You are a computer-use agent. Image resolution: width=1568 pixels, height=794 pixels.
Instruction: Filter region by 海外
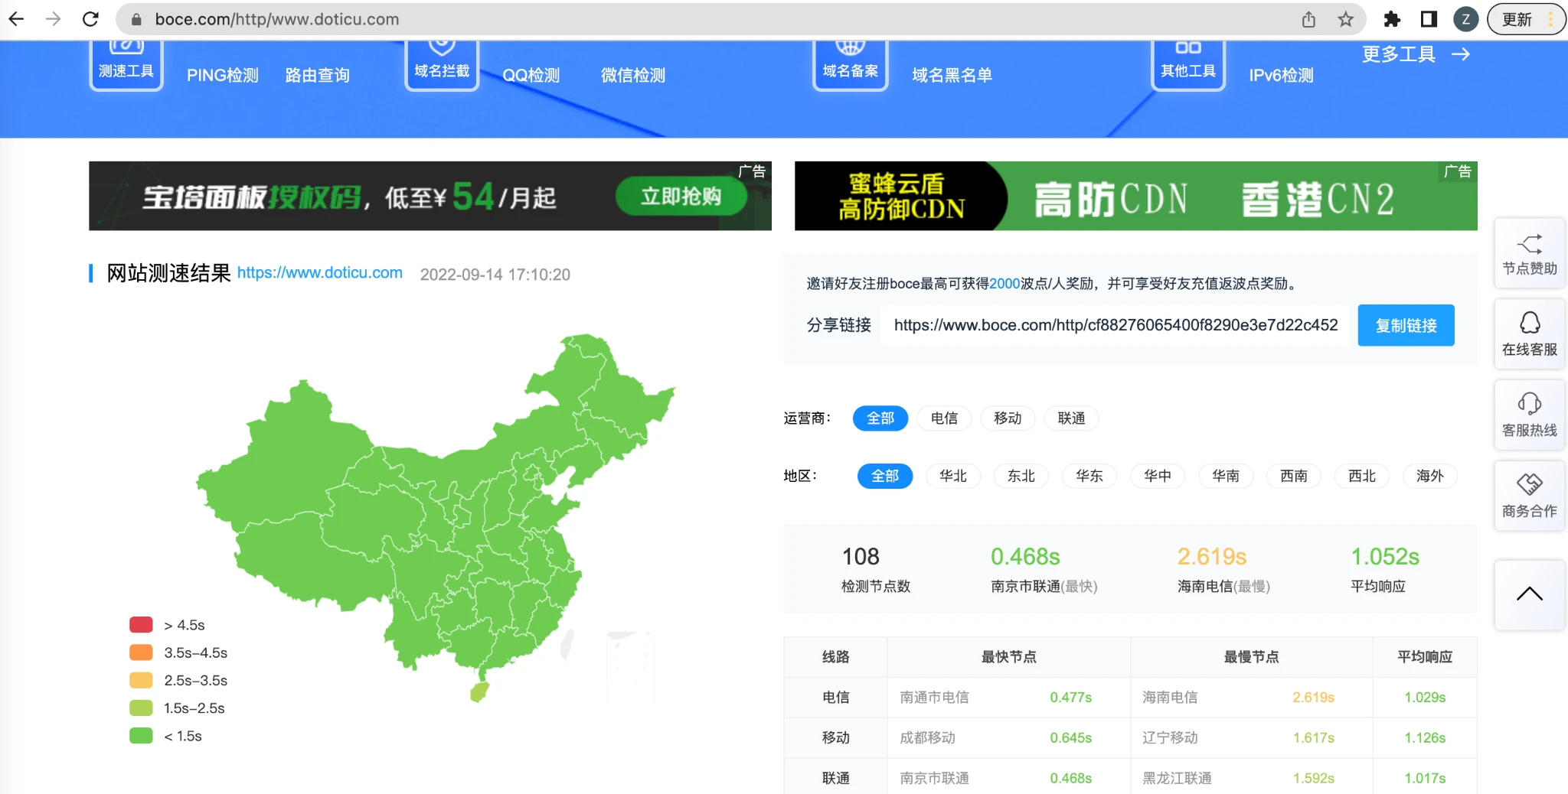(x=1429, y=476)
